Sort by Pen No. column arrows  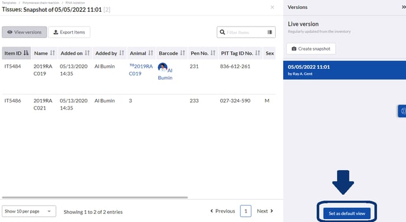tap(213, 53)
